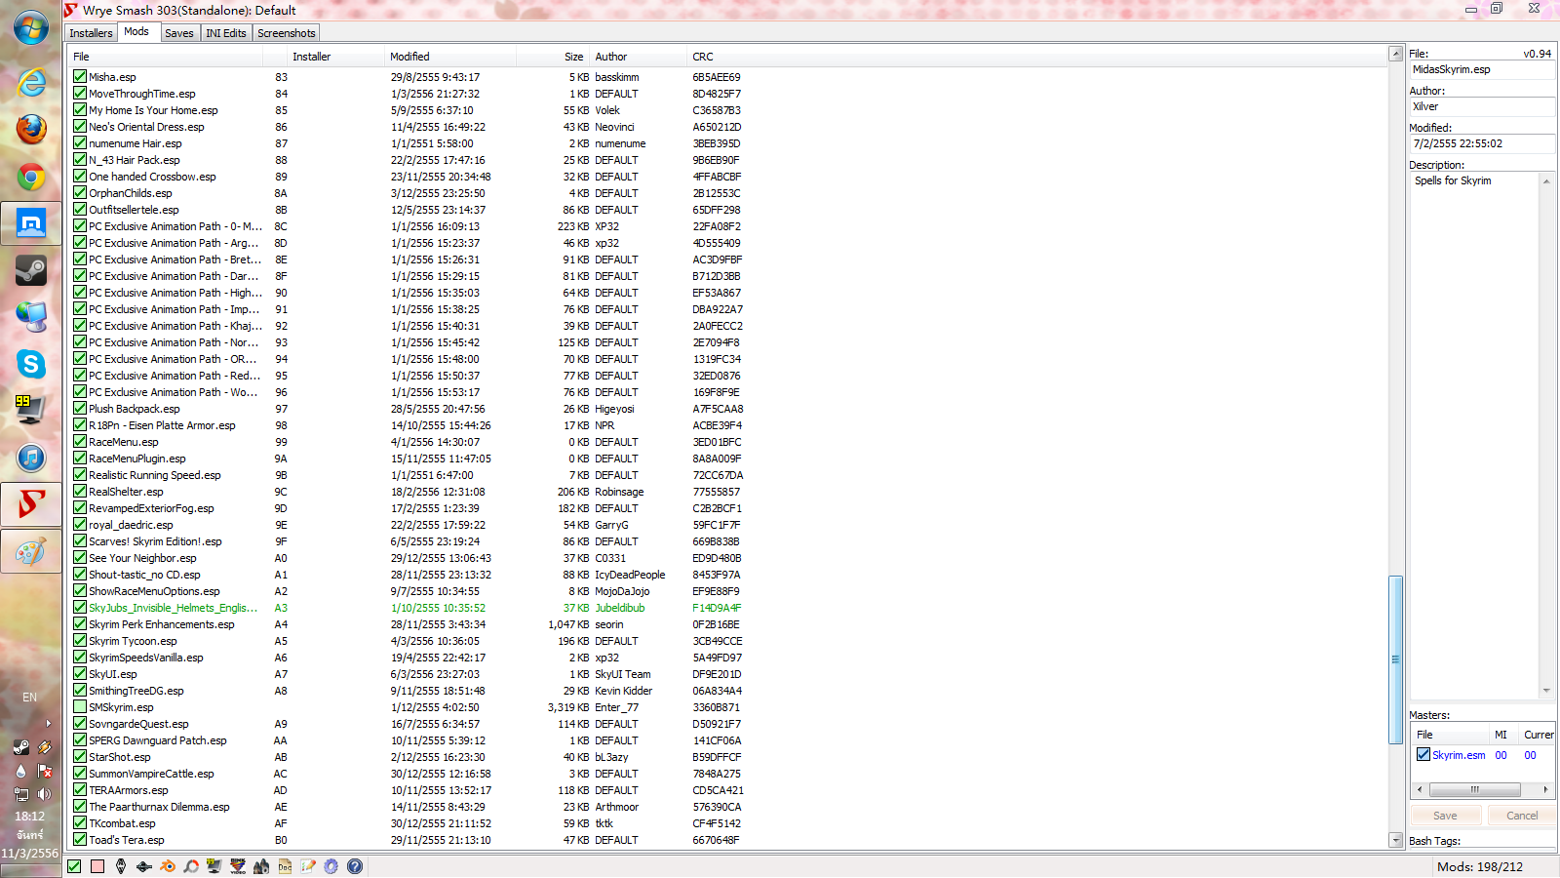Select the Mods tab
This screenshot has width=1560, height=878.
click(x=136, y=32)
